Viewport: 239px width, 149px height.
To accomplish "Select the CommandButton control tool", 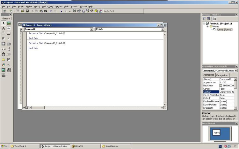I will coord(9,33).
